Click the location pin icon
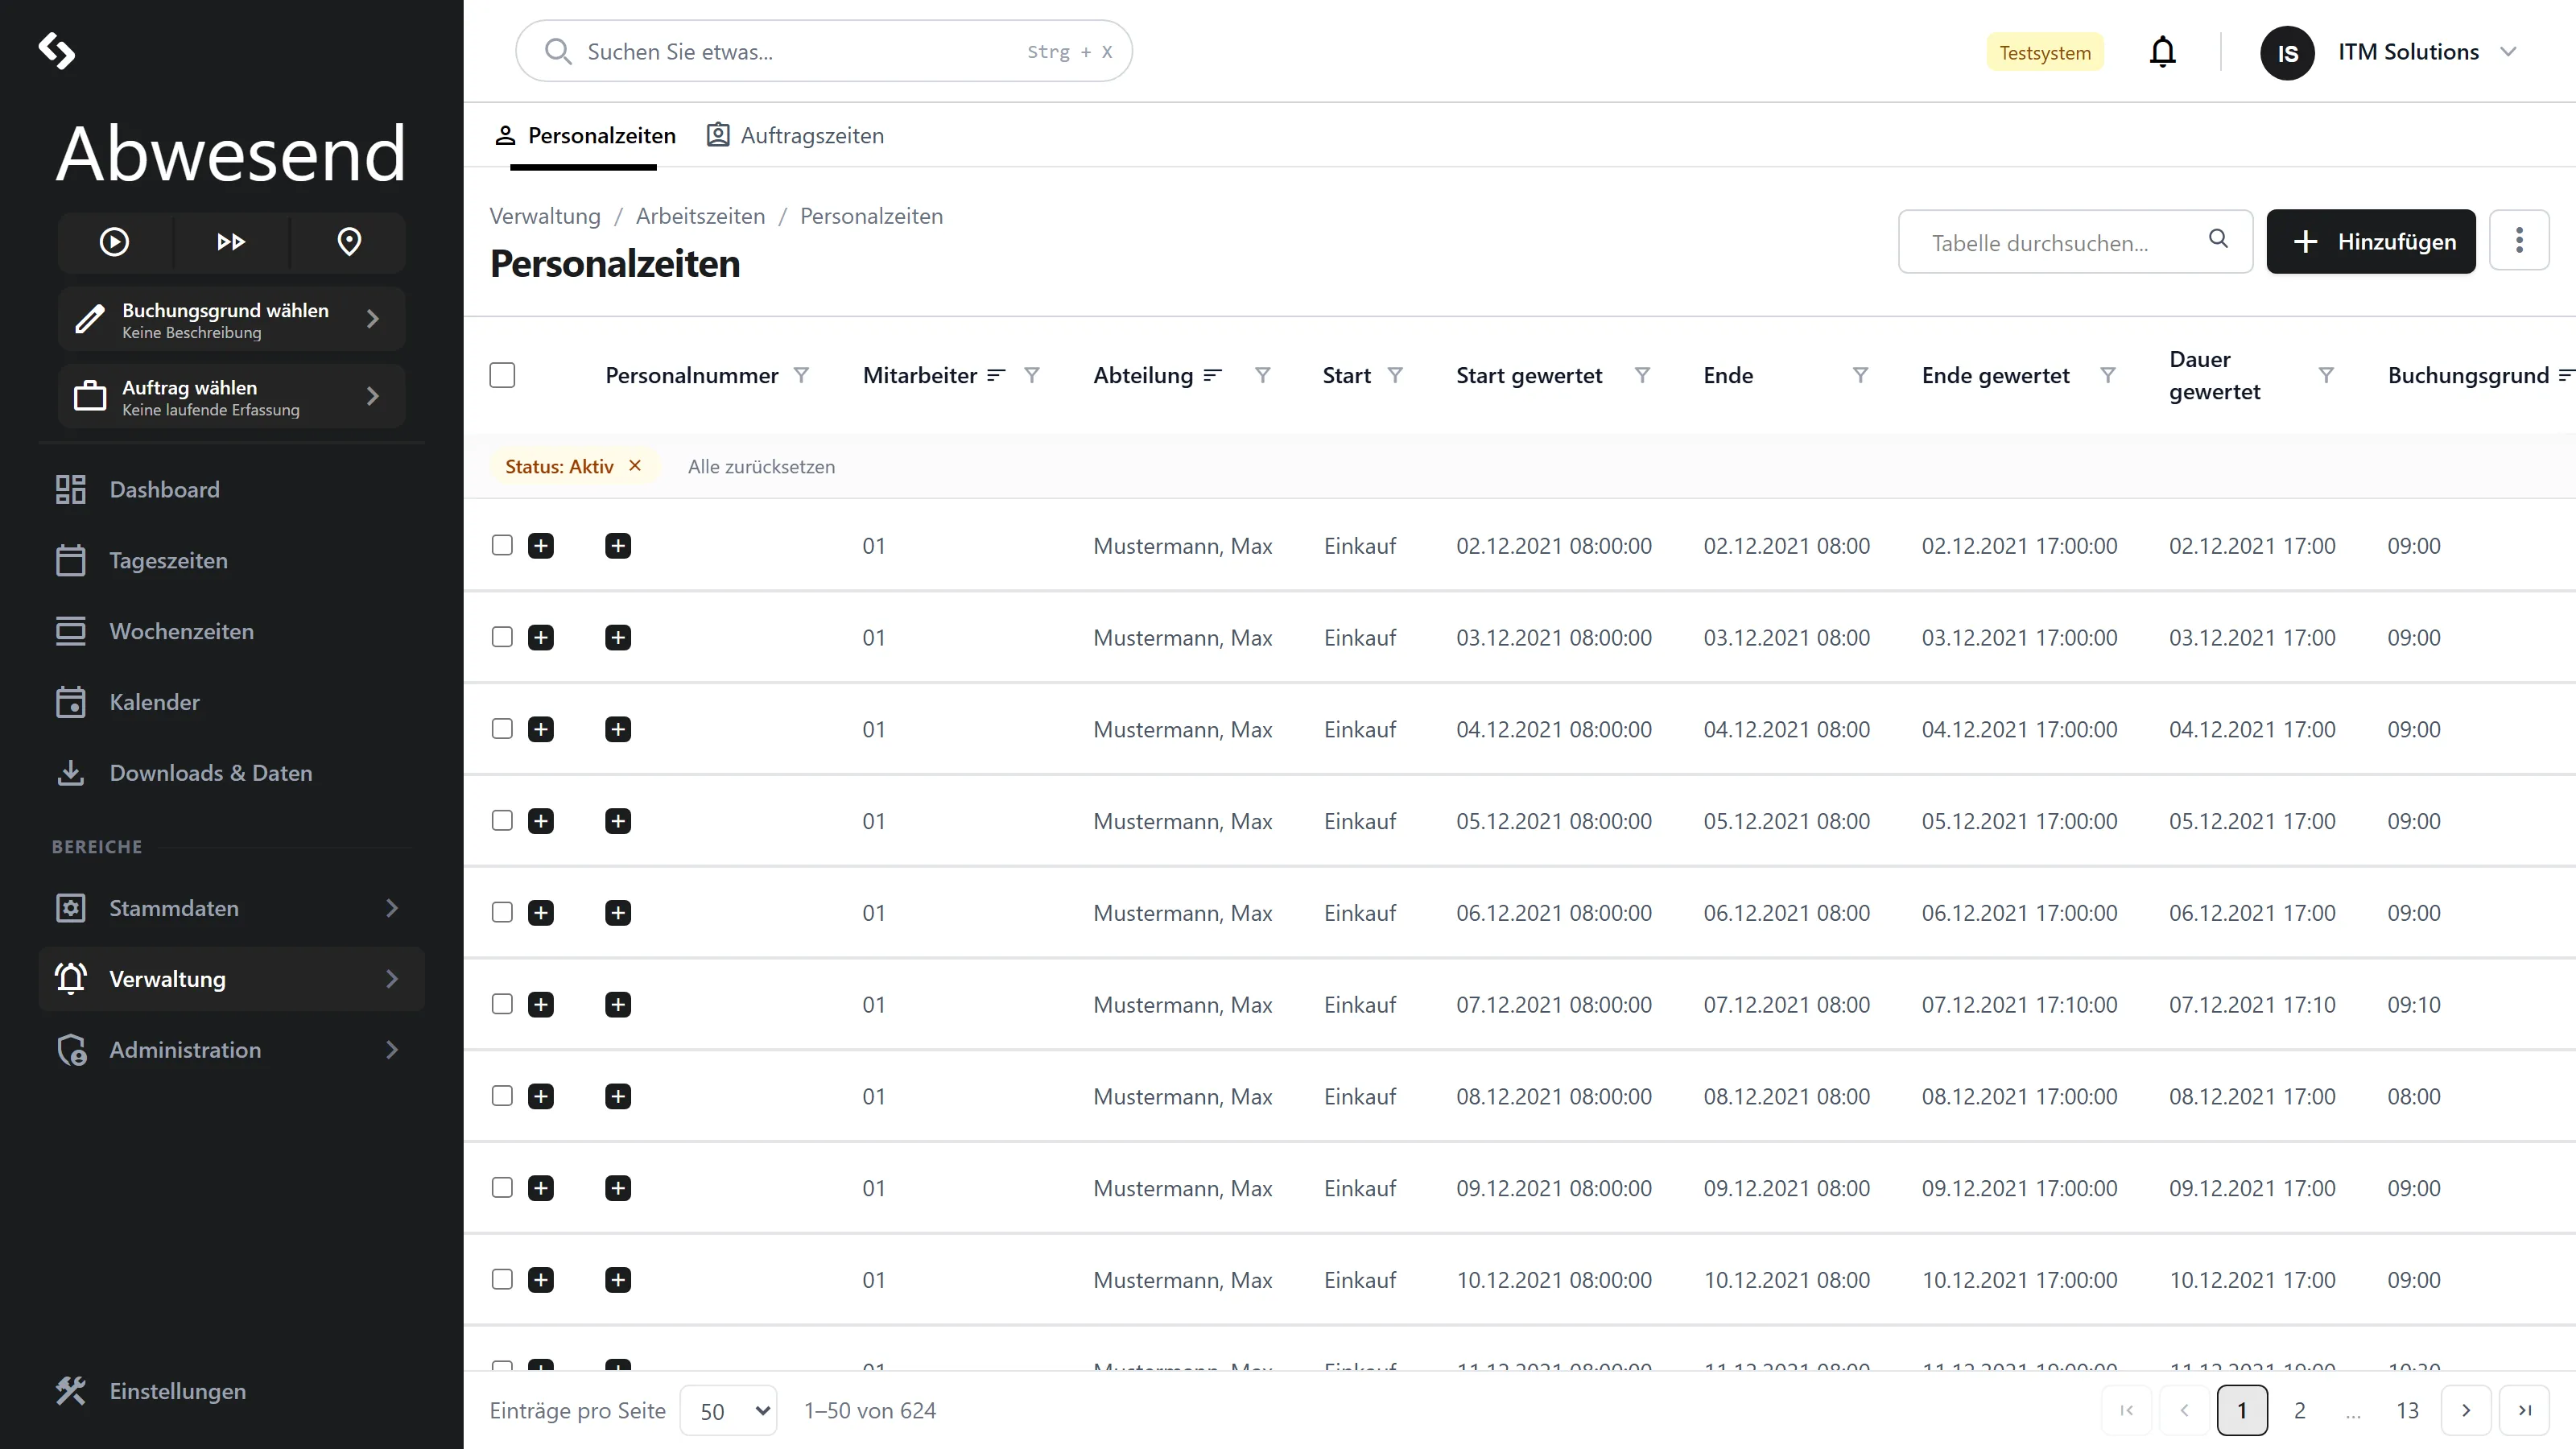The image size is (2576, 1449). (x=349, y=241)
